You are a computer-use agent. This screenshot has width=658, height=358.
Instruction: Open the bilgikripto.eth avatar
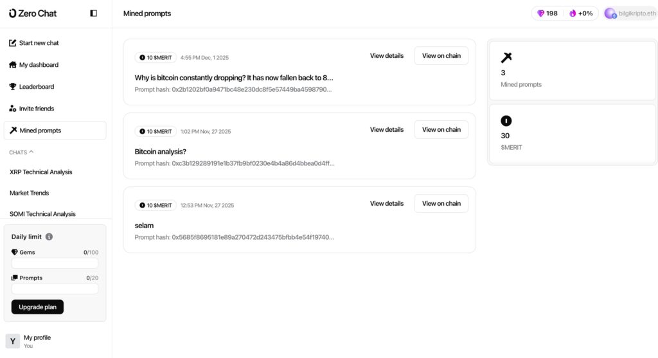(x=610, y=13)
